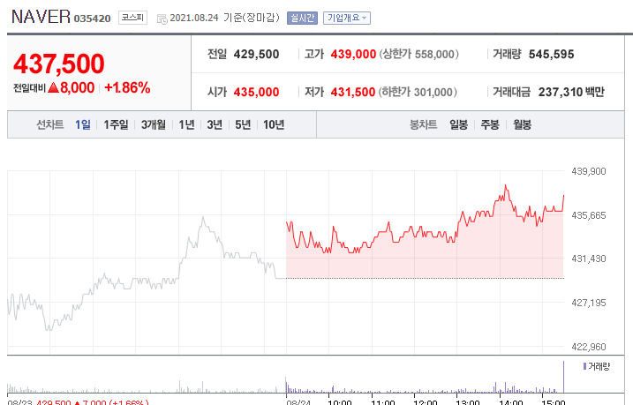
Task: Click the y-axis label 431,430
Action: (589, 259)
